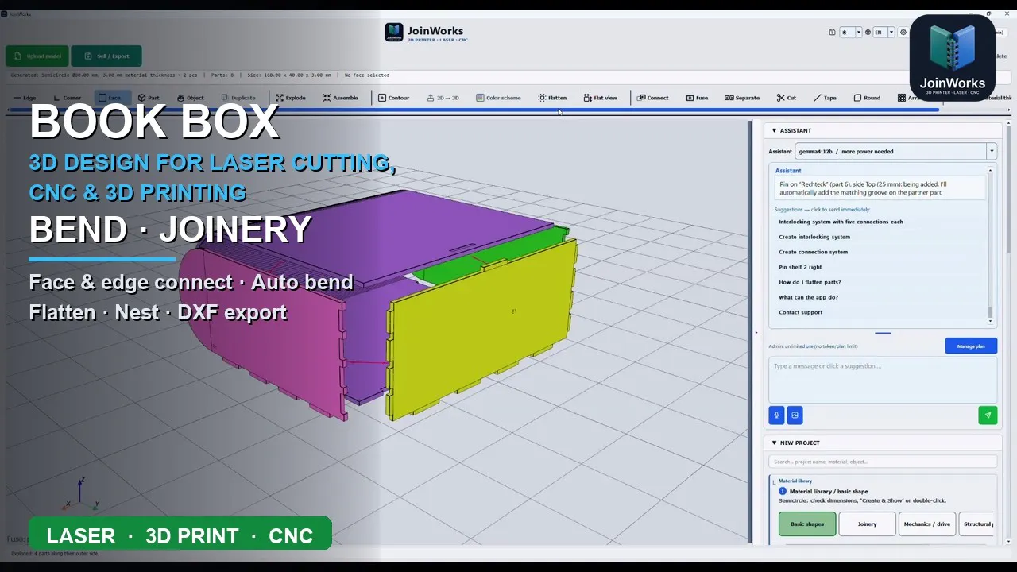Click the Sell / Export button
Image resolution: width=1017 pixels, height=572 pixels.
106,56
